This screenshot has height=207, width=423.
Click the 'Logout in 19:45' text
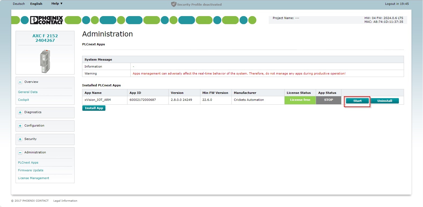point(397,4)
